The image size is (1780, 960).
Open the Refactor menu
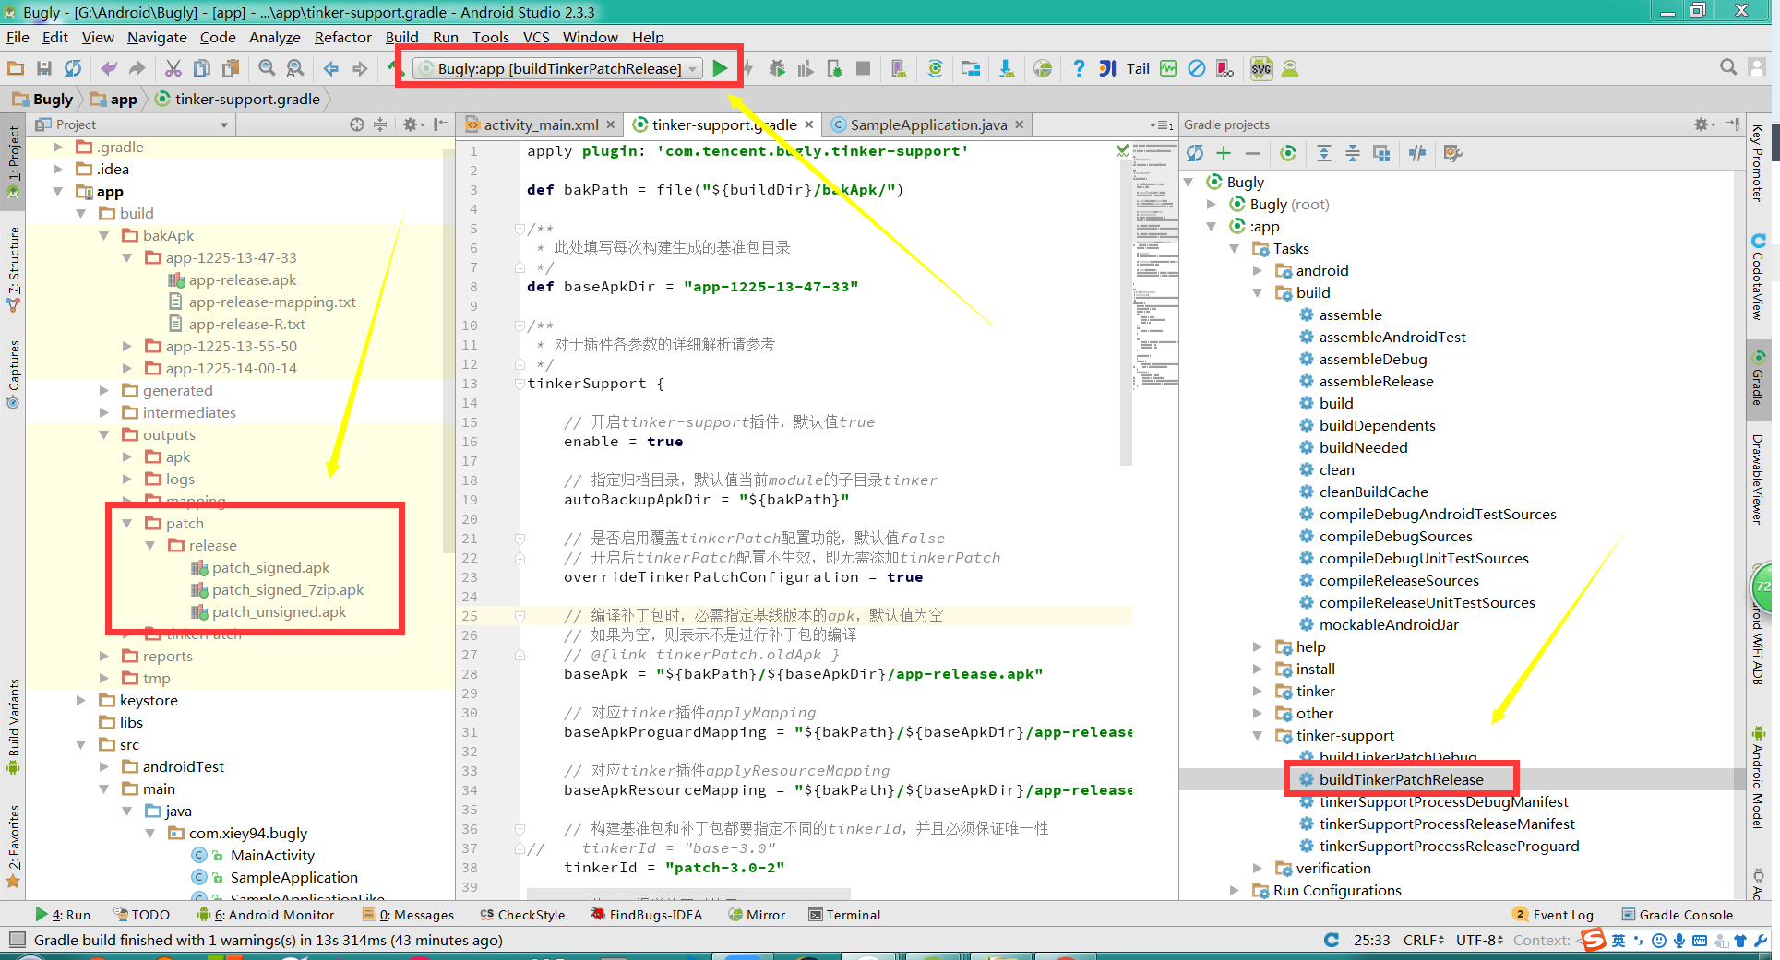pyautogui.click(x=342, y=37)
